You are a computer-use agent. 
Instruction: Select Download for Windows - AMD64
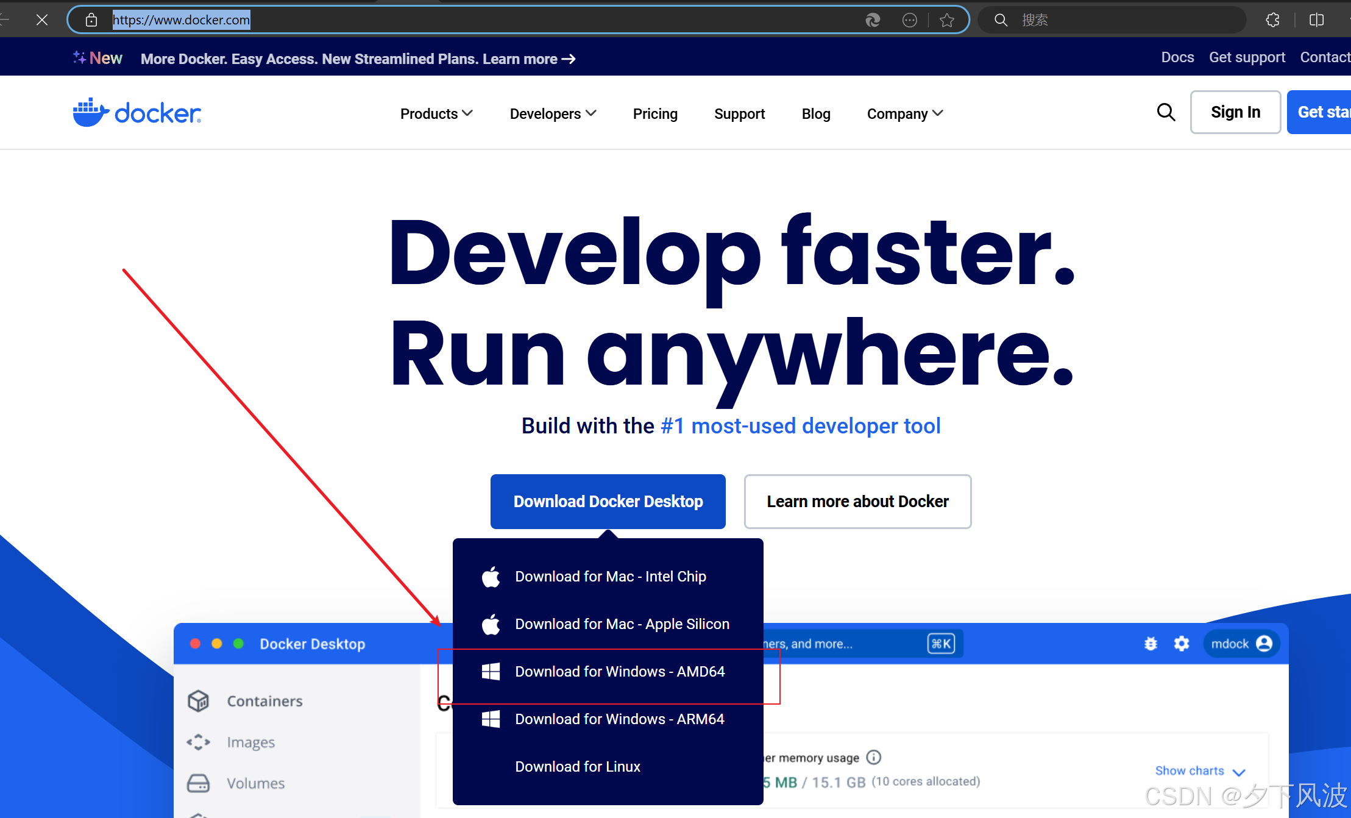(619, 671)
